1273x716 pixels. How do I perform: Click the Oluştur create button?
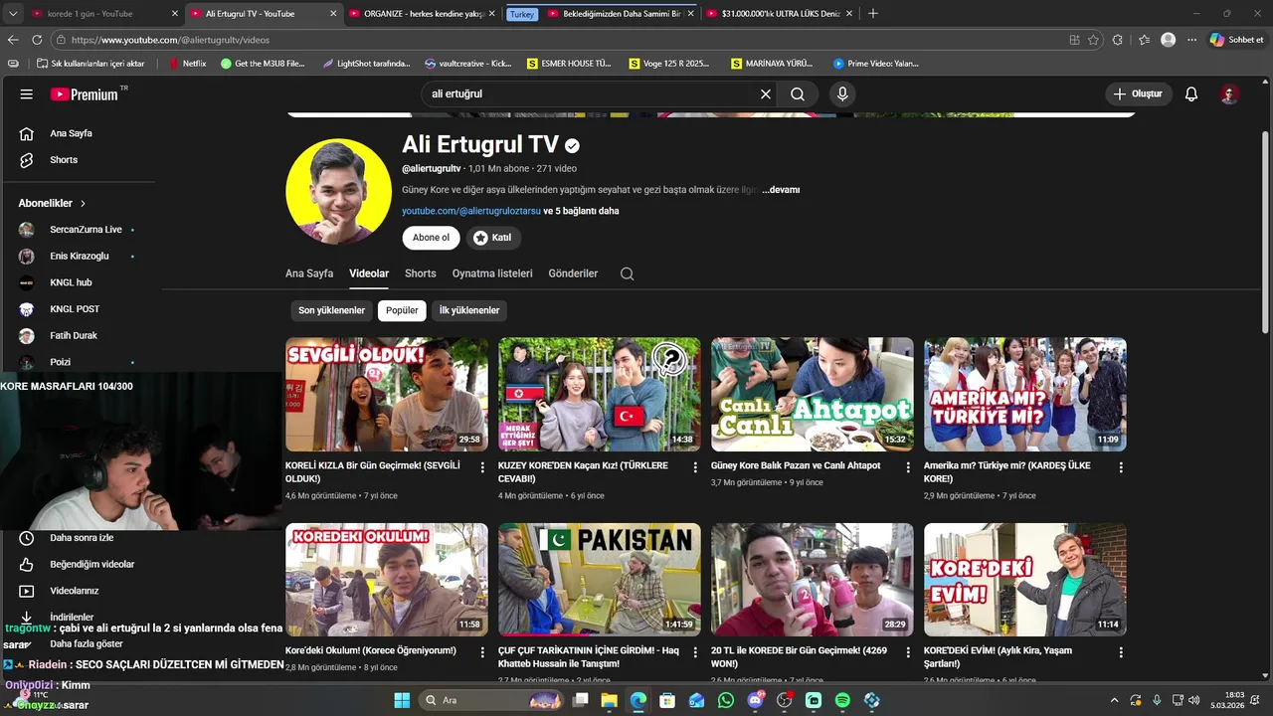[1138, 94]
